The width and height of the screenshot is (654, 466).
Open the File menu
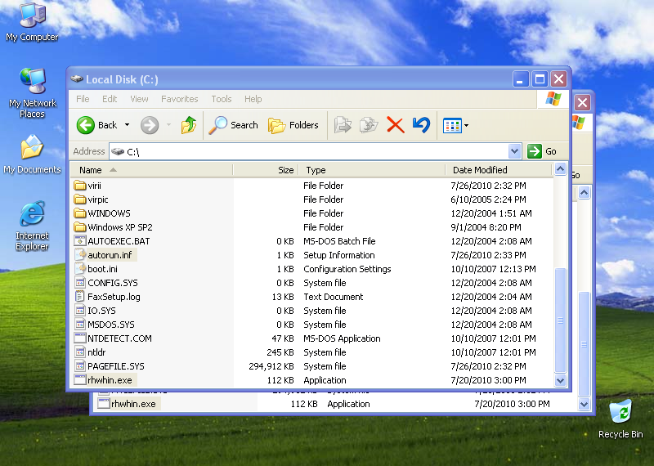point(83,99)
